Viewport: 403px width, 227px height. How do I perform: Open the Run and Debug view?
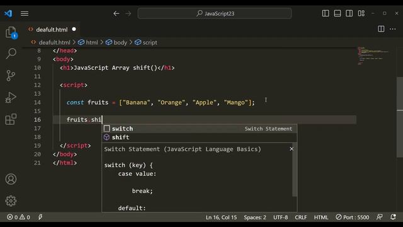click(x=11, y=98)
